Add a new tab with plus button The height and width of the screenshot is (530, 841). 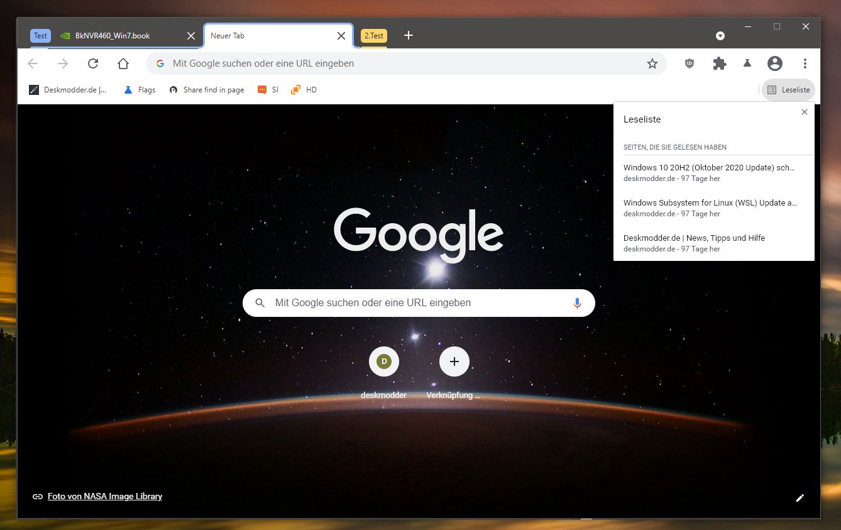coord(409,35)
